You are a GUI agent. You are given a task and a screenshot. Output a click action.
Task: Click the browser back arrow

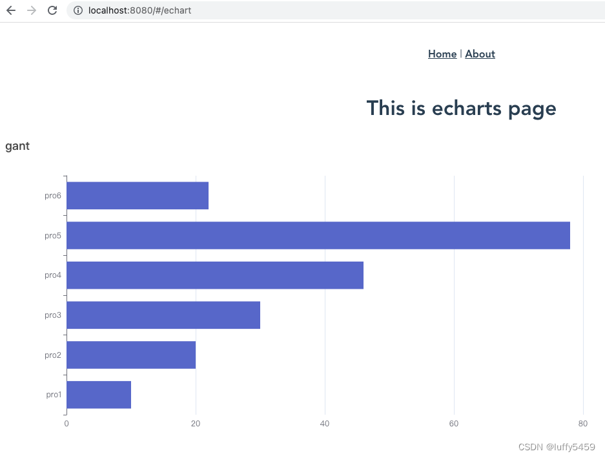coord(11,10)
